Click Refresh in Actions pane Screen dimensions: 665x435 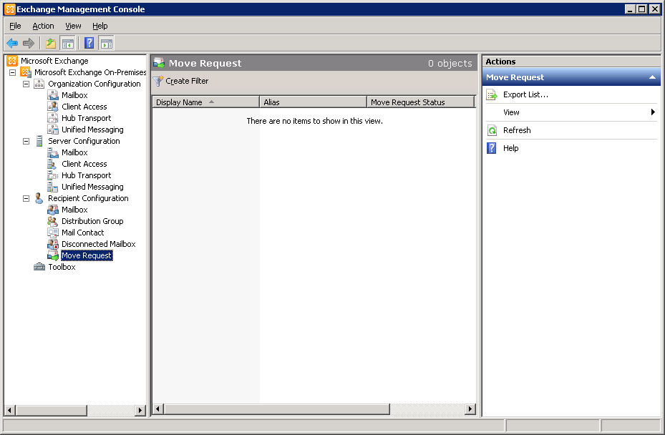click(517, 130)
